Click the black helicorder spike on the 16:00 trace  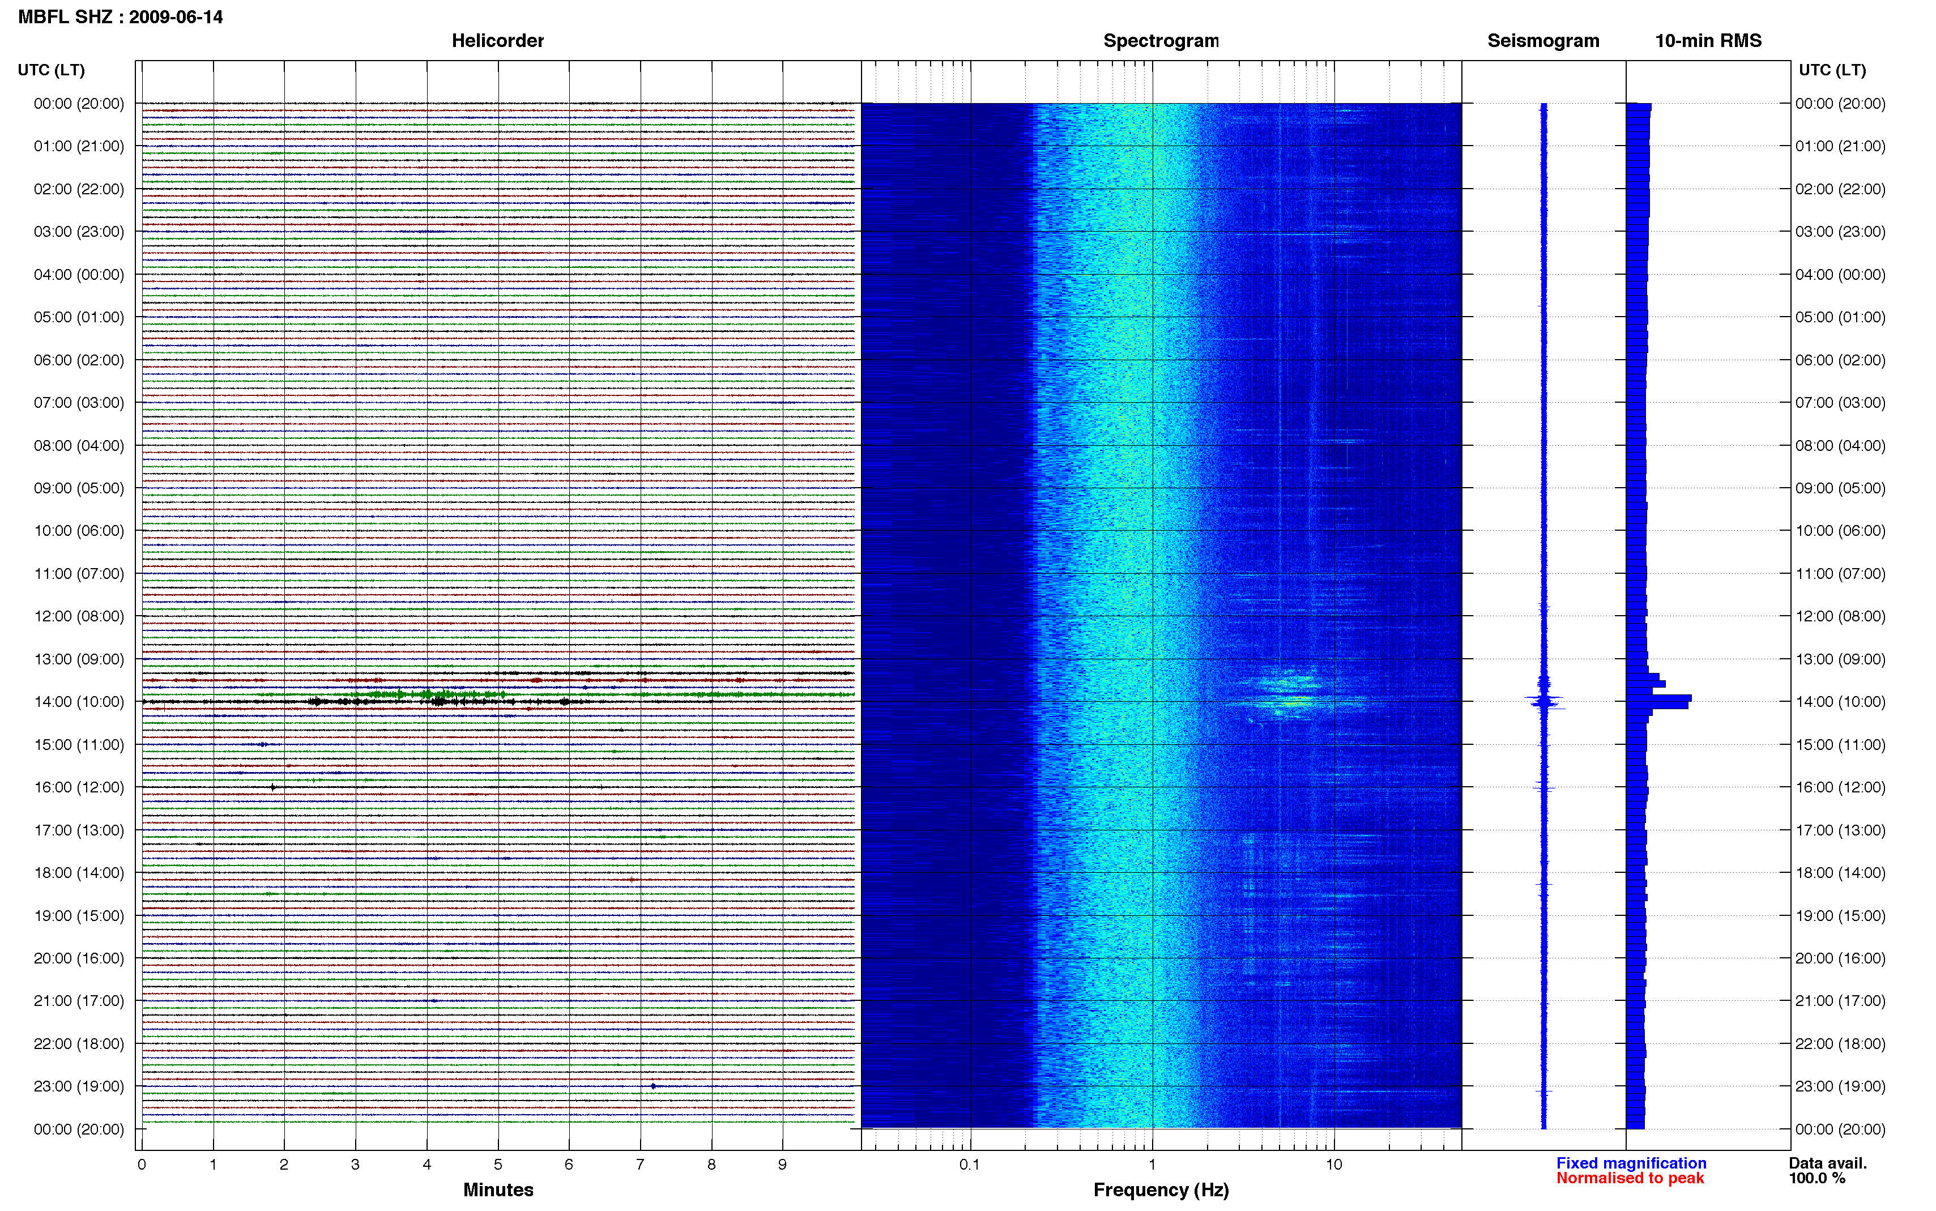(x=273, y=787)
